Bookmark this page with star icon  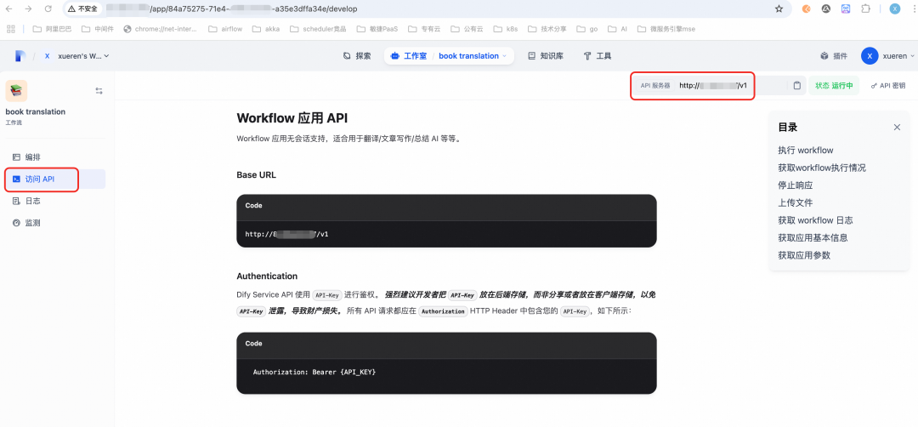pos(779,9)
